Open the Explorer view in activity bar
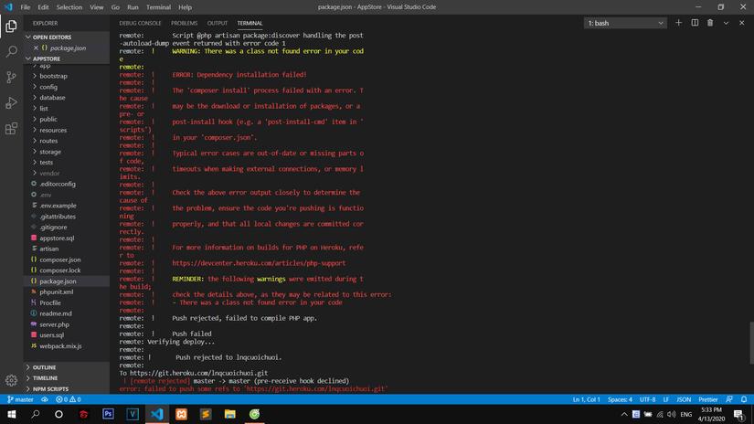754x424 pixels. (11, 26)
